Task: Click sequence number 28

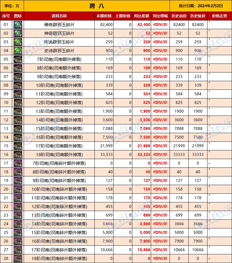Action: click(6, 259)
